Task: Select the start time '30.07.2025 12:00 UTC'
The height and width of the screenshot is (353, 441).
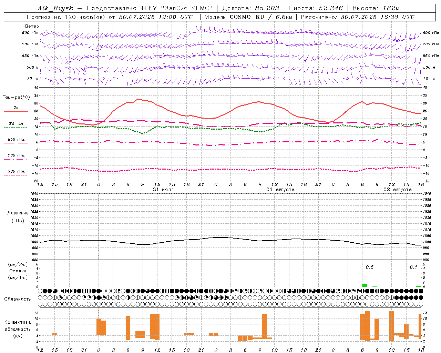Action: click(156, 17)
